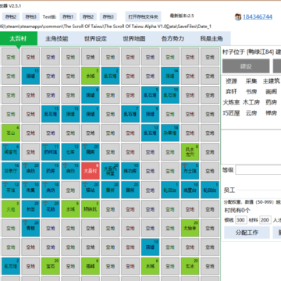Open the 各方势力 tab
This screenshot has height=281, width=281.
[173, 39]
